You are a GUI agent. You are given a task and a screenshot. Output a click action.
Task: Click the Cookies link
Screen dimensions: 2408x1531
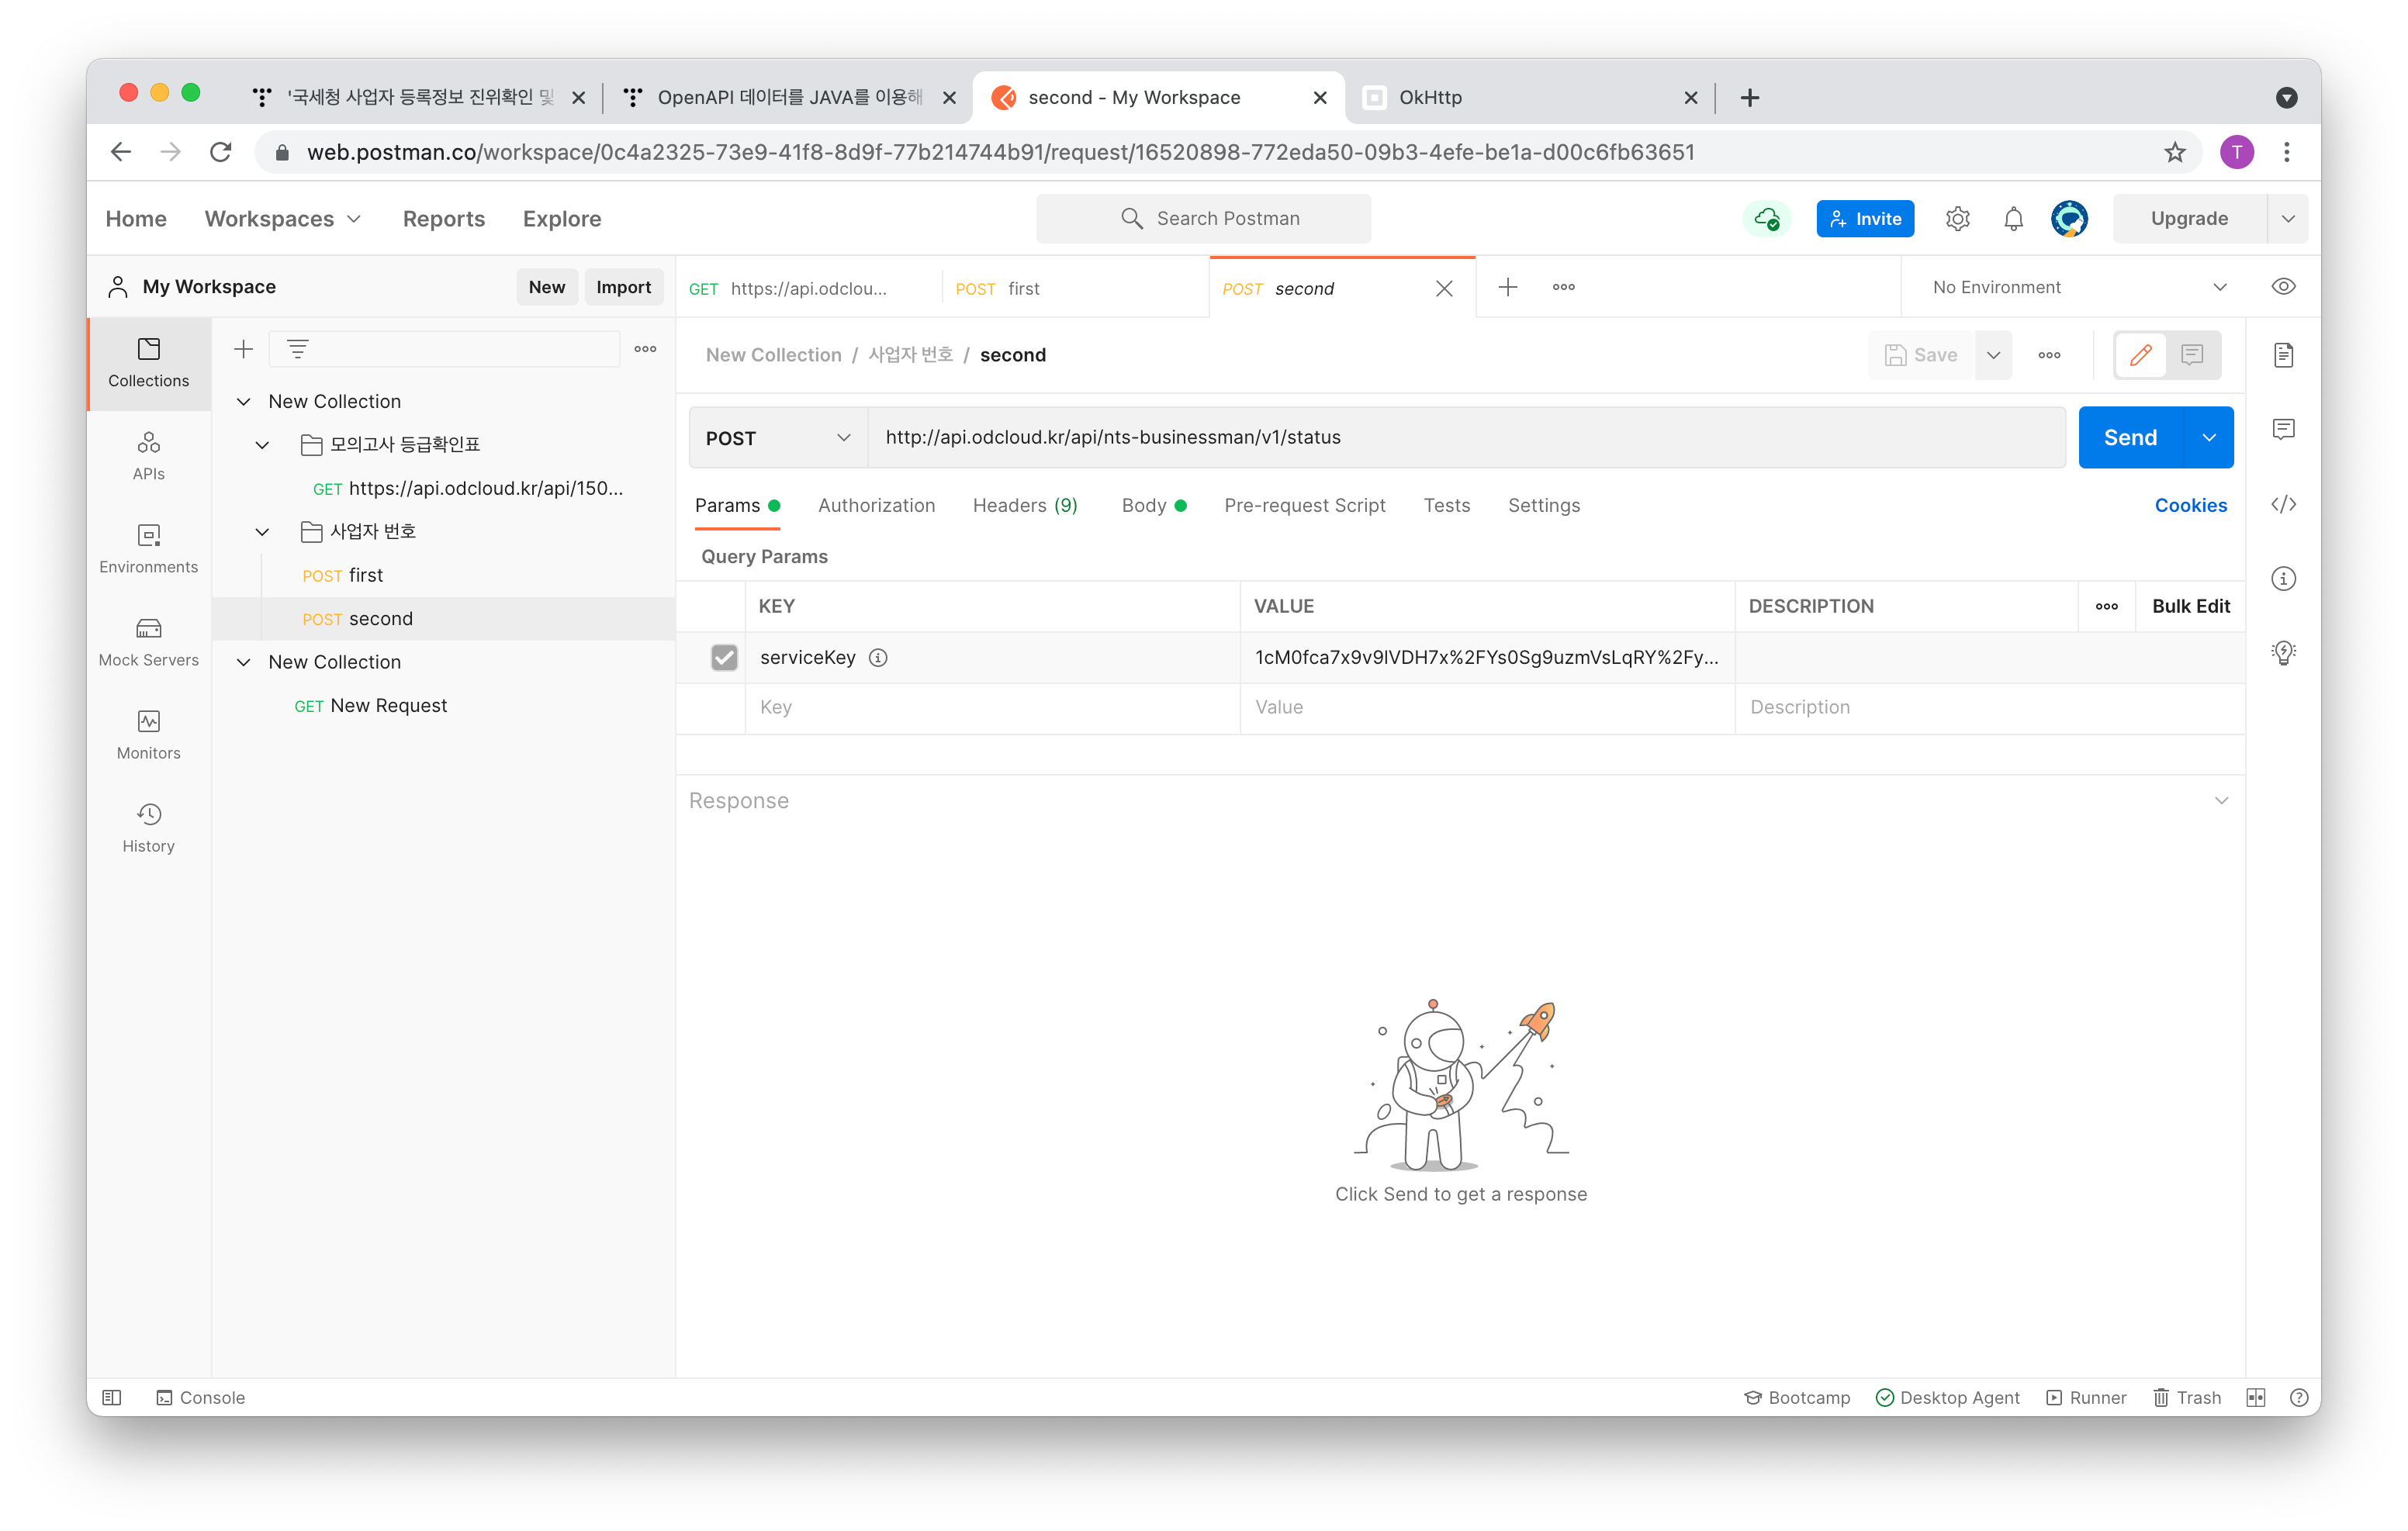click(2189, 505)
